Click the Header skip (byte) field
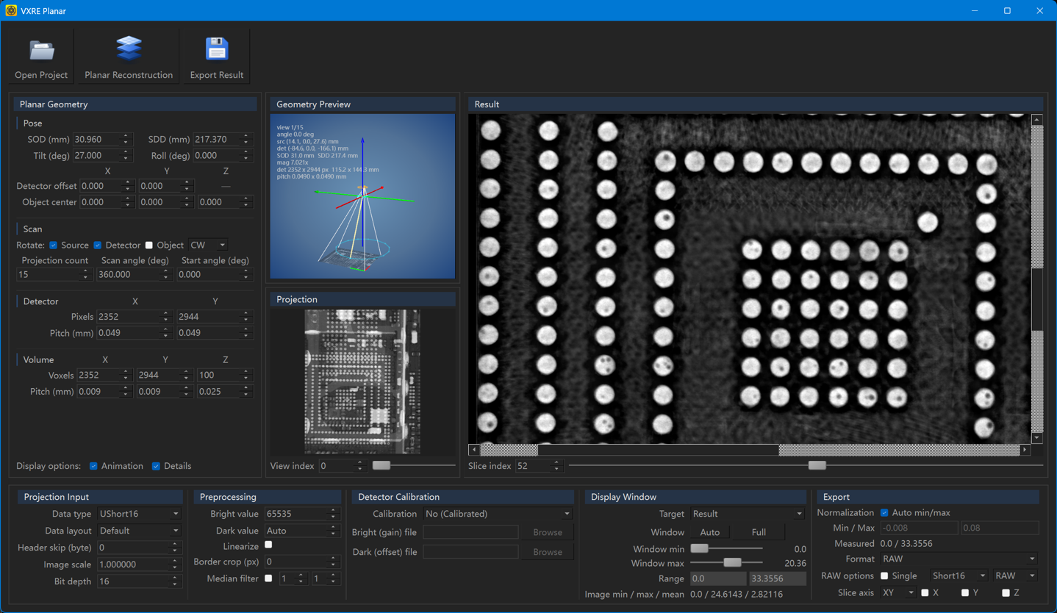1057x613 pixels. 139,548
